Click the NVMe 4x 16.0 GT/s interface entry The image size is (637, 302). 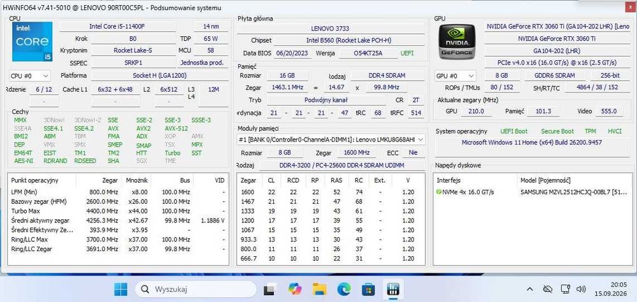tap(468, 192)
